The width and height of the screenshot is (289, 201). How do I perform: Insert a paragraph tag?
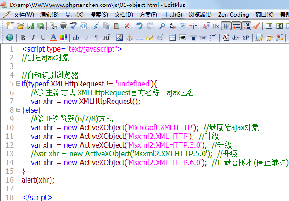96,38
